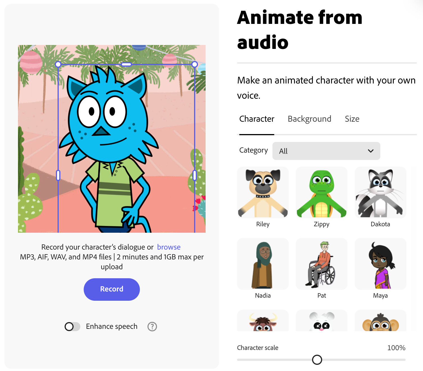Click the Character scale slider handle
Viewport: 423px width, 371px height.
(317, 360)
